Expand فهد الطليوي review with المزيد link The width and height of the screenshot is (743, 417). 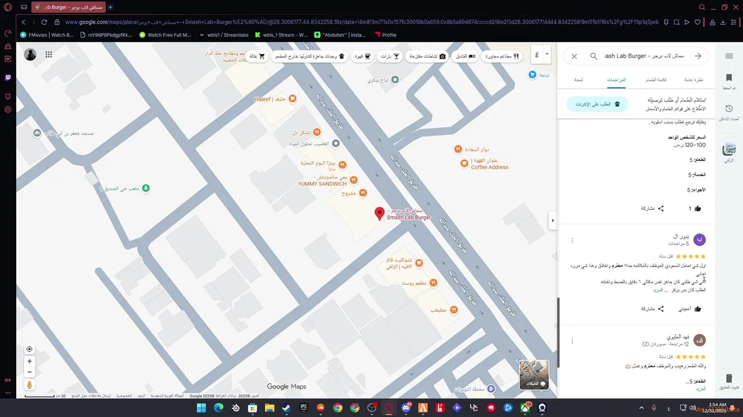[x=701, y=389]
